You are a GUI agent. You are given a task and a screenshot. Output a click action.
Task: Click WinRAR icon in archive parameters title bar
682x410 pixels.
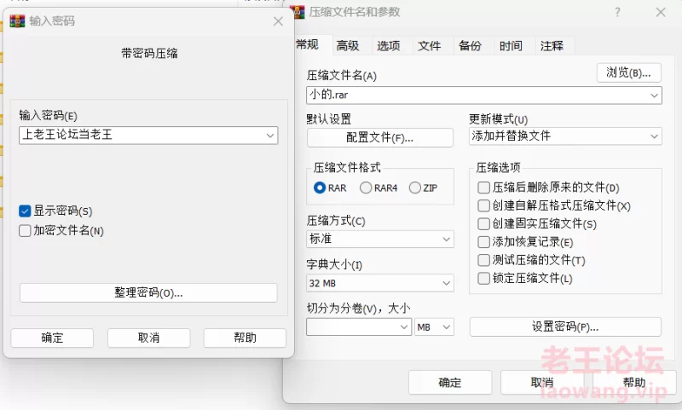299,12
